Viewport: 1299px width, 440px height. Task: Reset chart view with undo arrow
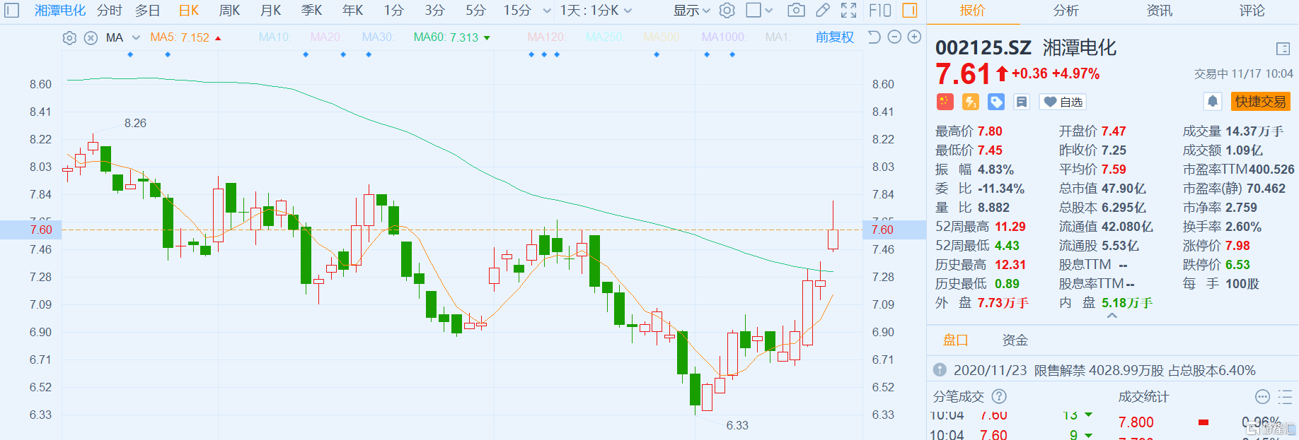(x=874, y=37)
